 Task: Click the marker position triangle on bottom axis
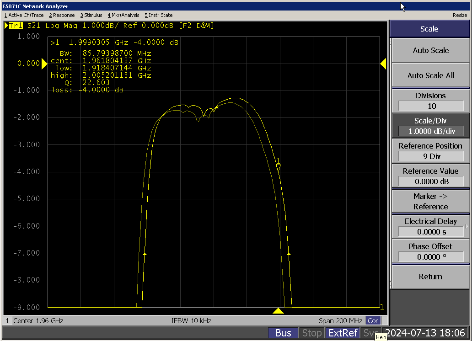click(278, 311)
